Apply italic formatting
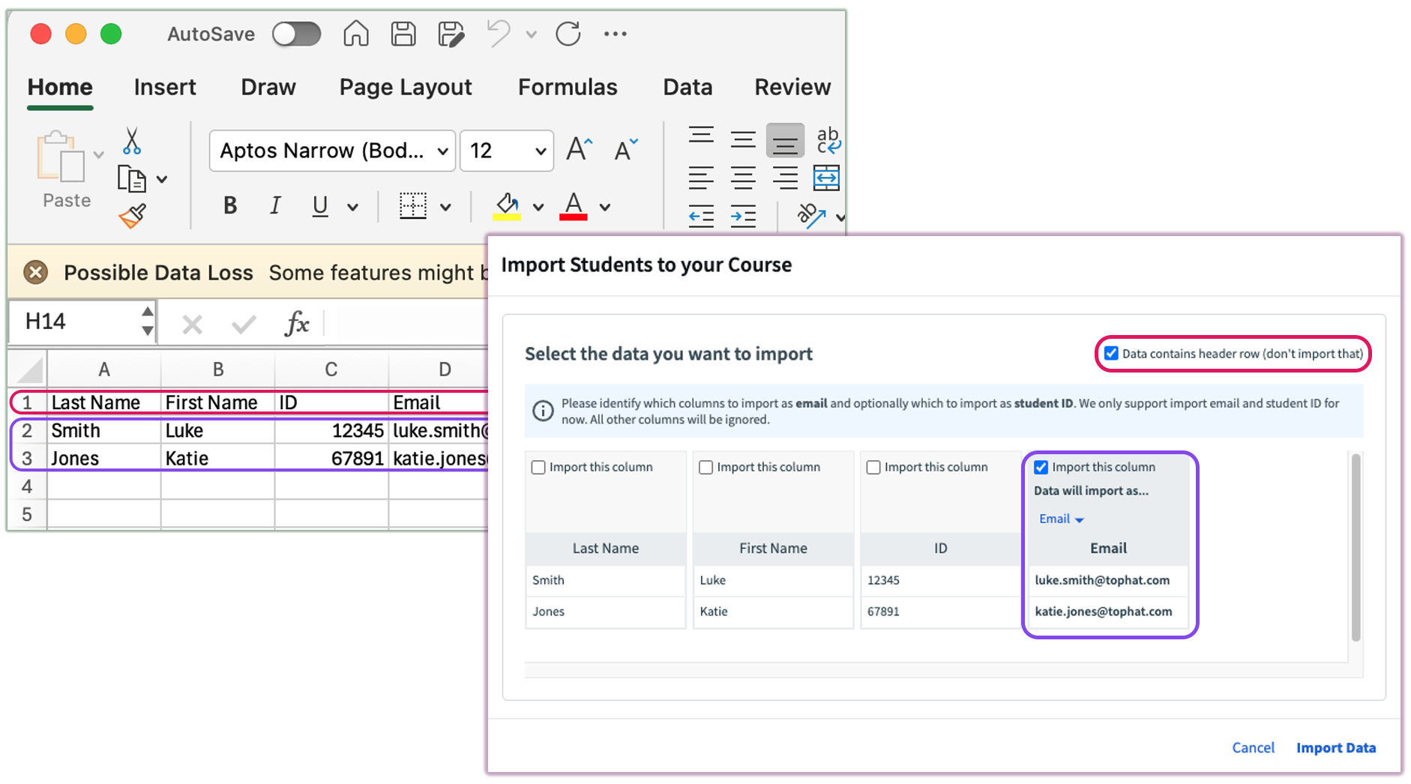This screenshot has width=1411, height=784. pyautogui.click(x=274, y=206)
